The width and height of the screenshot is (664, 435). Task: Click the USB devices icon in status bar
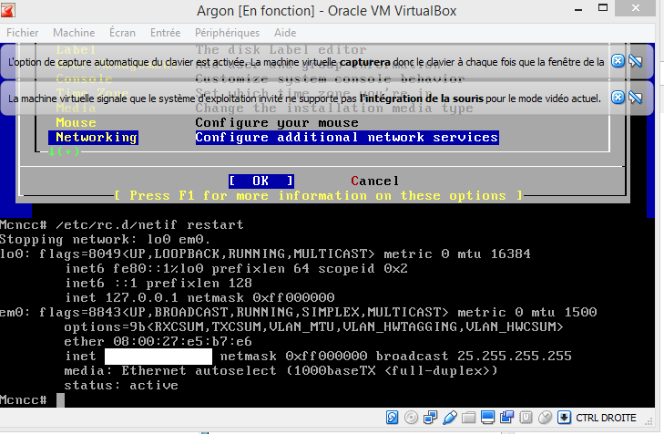[x=450, y=418]
